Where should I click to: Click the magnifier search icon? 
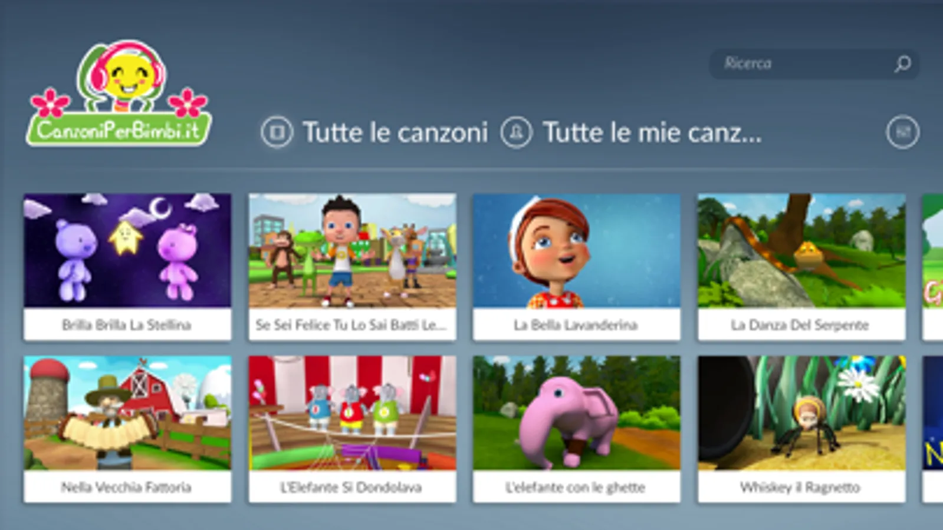click(x=902, y=64)
